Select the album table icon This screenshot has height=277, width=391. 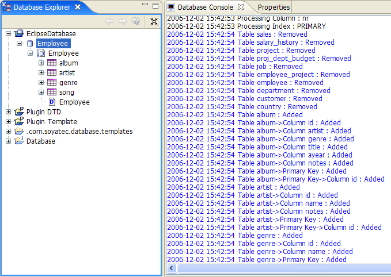52,63
